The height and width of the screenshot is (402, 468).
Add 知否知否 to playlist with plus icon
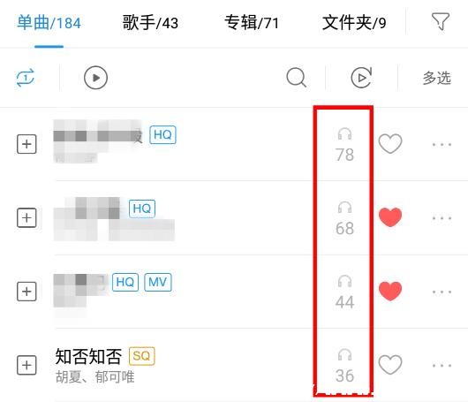pyautogui.click(x=26, y=365)
